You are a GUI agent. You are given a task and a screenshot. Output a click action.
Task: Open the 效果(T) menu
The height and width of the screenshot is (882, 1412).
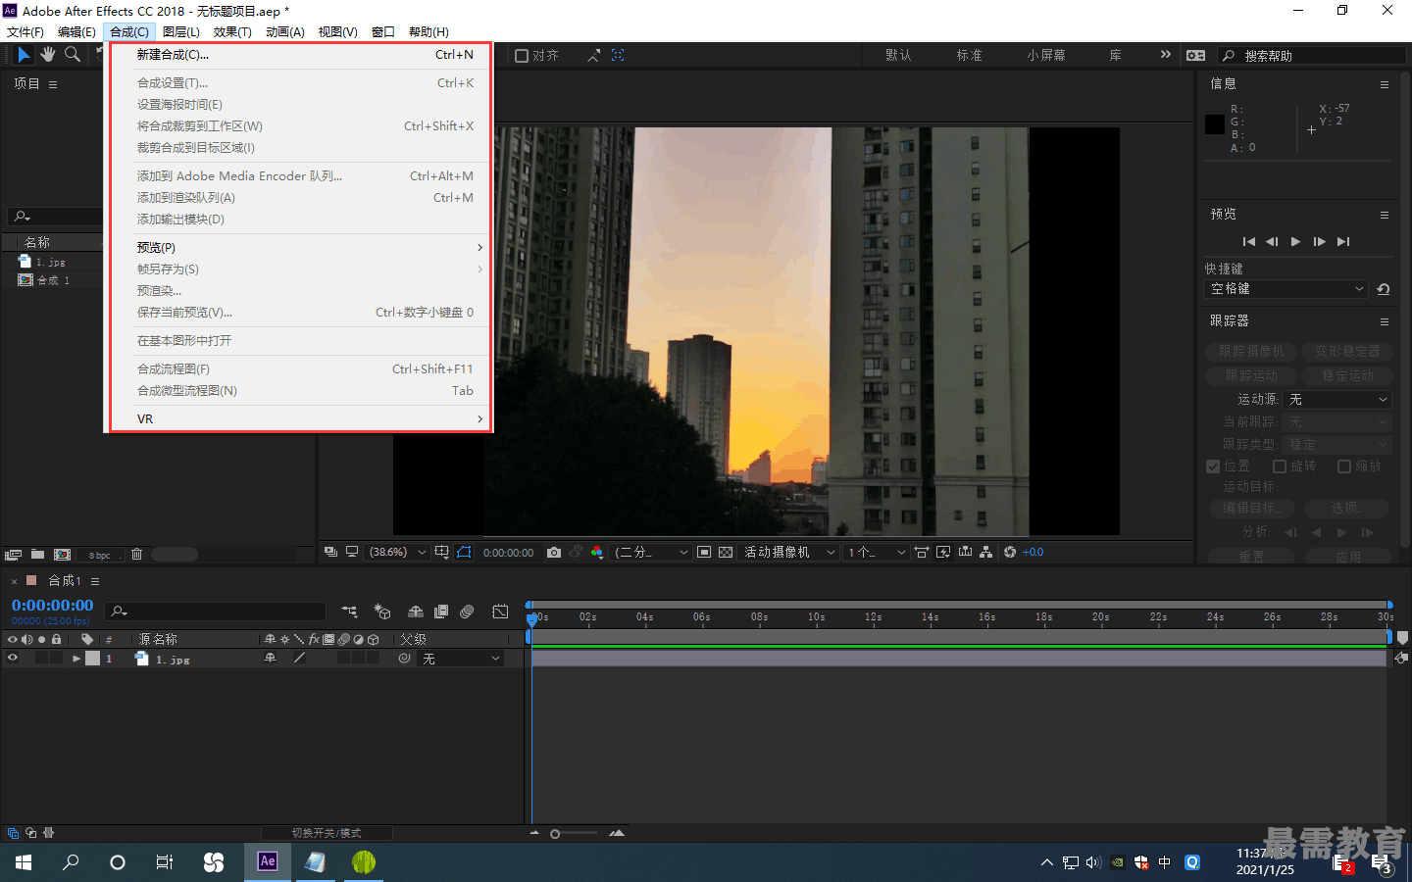pos(232,32)
